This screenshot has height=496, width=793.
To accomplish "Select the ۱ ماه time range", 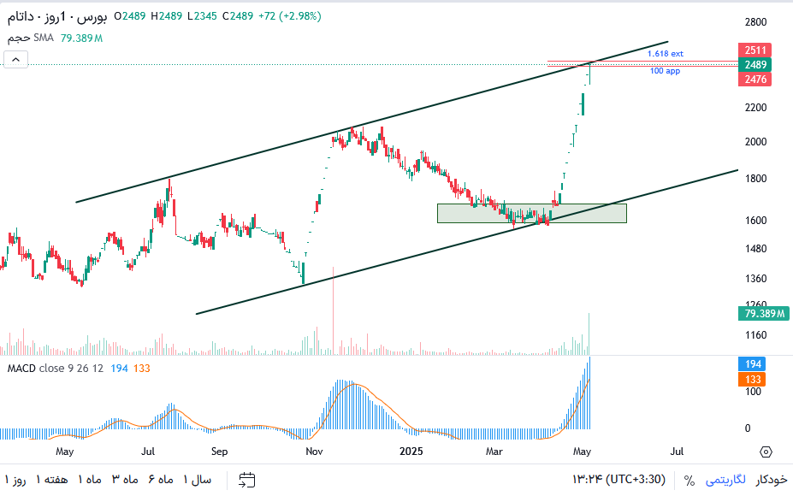I will tap(90, 479).
